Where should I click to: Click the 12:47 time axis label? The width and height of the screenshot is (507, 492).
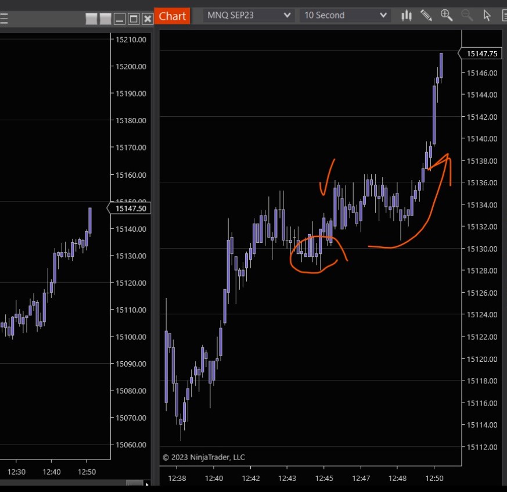(x=361, y=478)
